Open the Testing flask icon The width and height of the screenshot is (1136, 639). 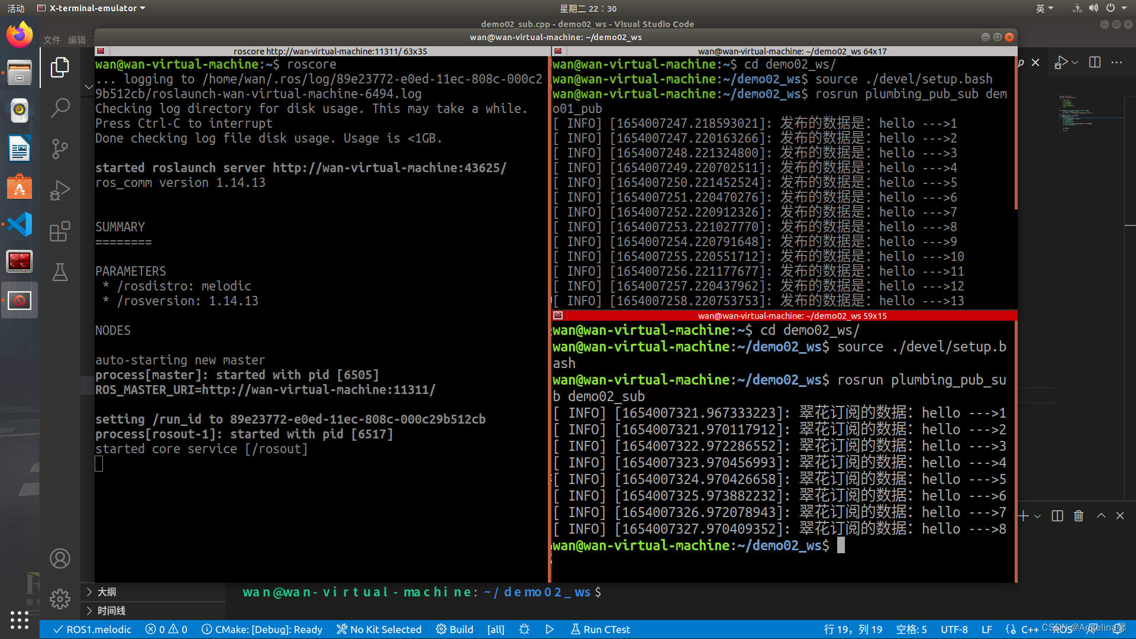tap(60, 272)
